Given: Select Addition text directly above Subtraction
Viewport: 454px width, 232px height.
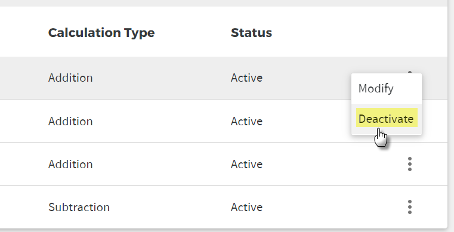Looking at the screenshot, I should point(70,165).
